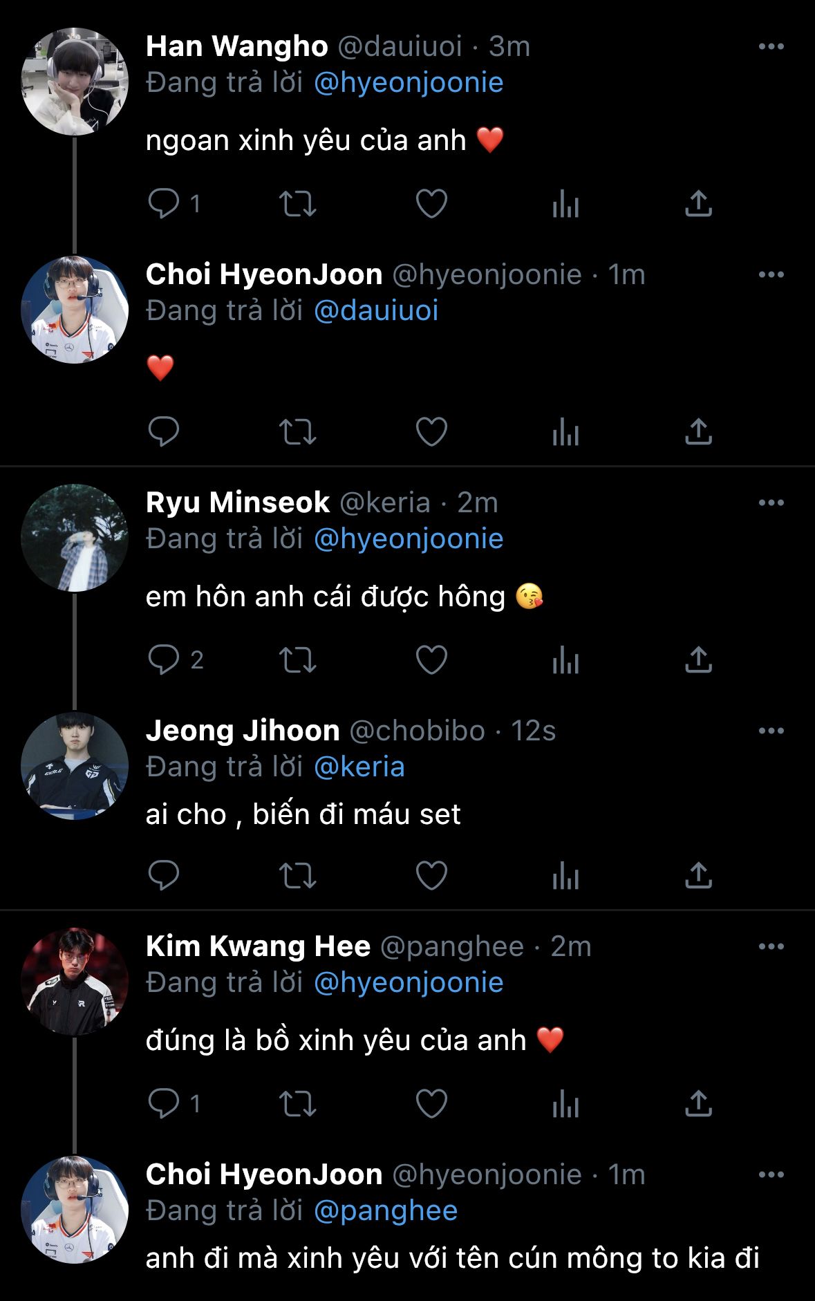Open the @keria mention in Jihoon's reply
The height and width of the screenshot is (1301, 815).
[359, 767]
